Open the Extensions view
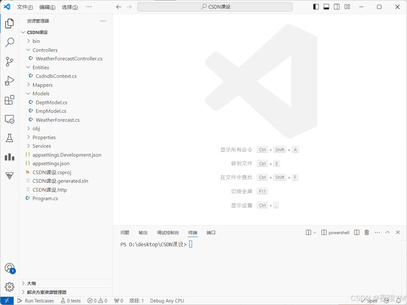The height and width of the screenshot is (305, 407). (x=10, y=100)
